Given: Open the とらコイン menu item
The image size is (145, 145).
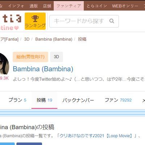Looking at the screenshot, I should click(x=97, y=6).
